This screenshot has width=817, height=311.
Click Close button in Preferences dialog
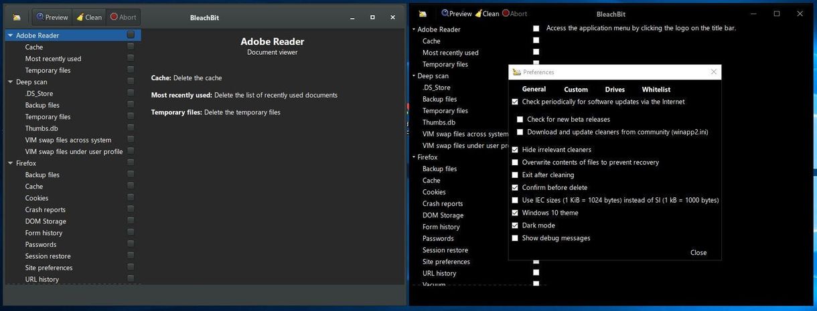[698, 253]
